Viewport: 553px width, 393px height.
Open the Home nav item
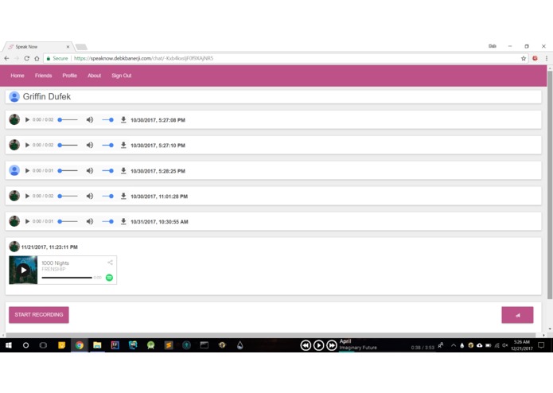pos(18,76)
